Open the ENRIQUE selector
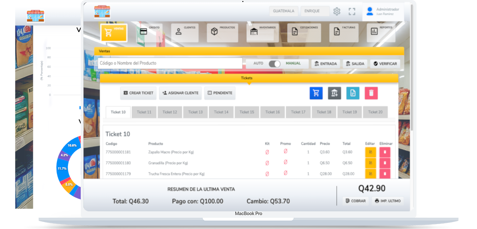477x229 pixels. pos(315,11)
